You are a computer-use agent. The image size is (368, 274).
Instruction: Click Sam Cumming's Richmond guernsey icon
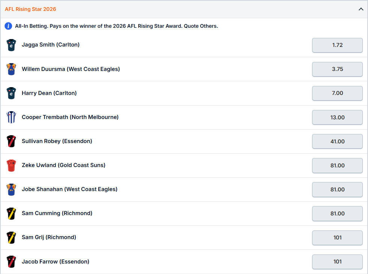(x=11, y=214)
